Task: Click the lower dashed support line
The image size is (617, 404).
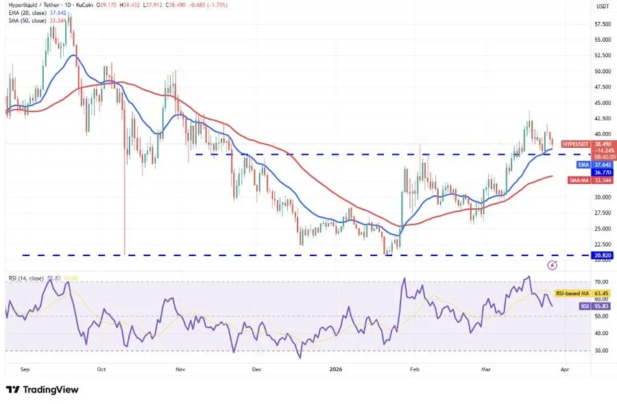Action: 306,255
